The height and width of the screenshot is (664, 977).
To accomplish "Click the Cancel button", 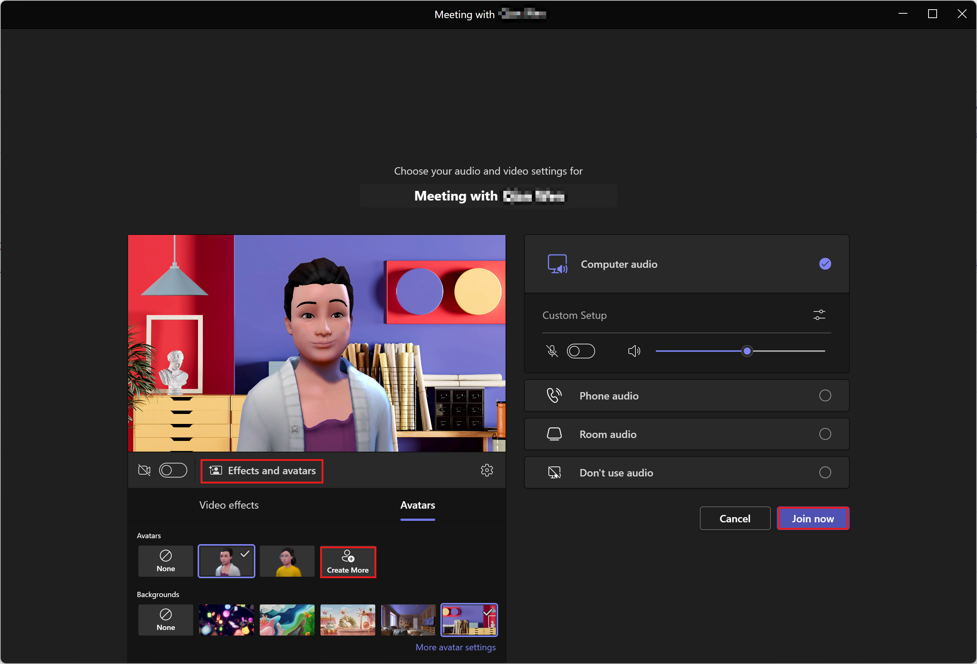I will pyautogui.click(x=735, y=518).
